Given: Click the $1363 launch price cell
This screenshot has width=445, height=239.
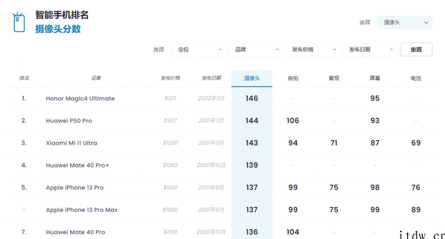Looking at the screenshot, I should tap(170, 165).
